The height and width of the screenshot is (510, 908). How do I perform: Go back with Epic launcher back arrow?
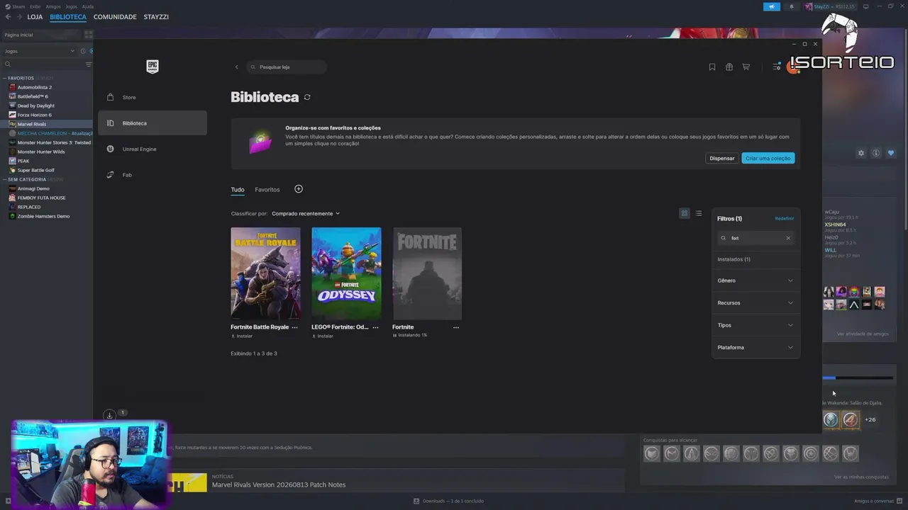tap(237, 67)
